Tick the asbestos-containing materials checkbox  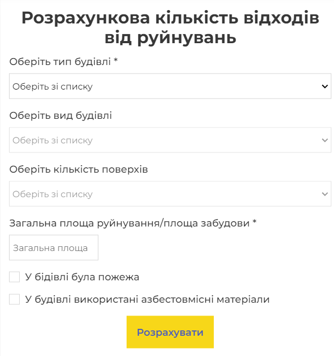click(14, 300)
